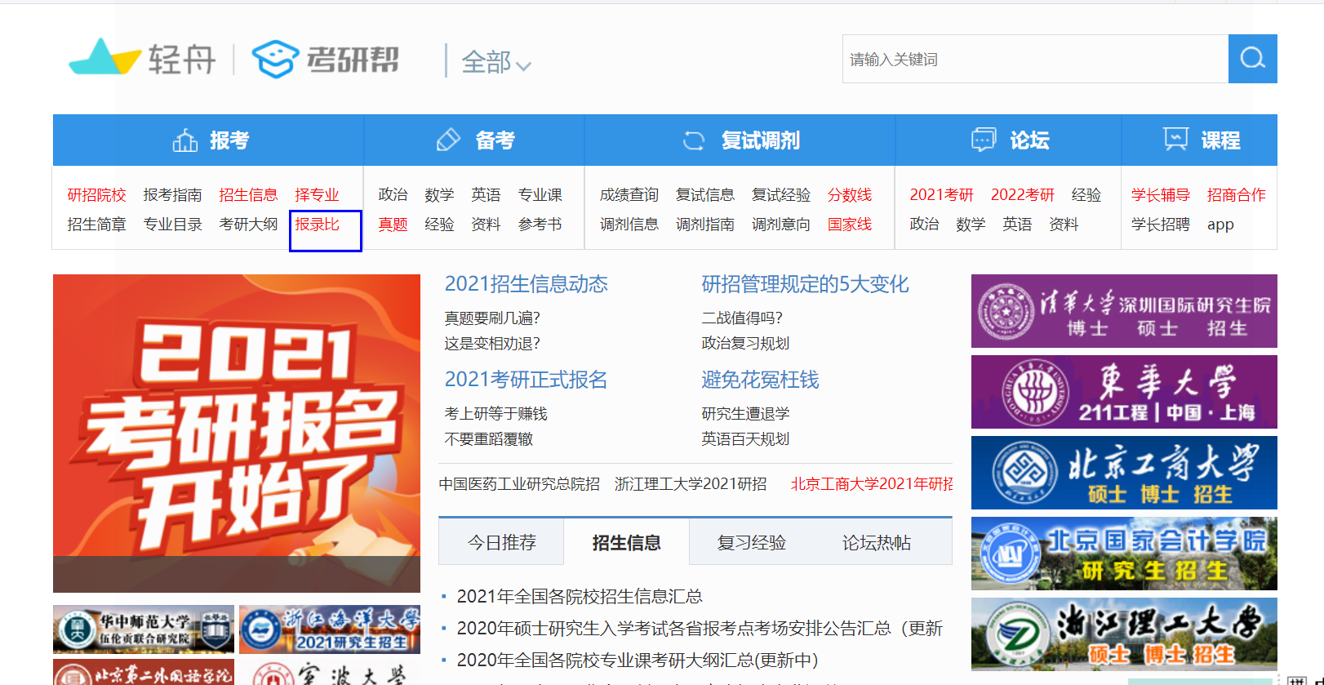This screenshot has width=1324, height=685.
Task: Open the 全部 category dropdown
Action: coord(495,62)
